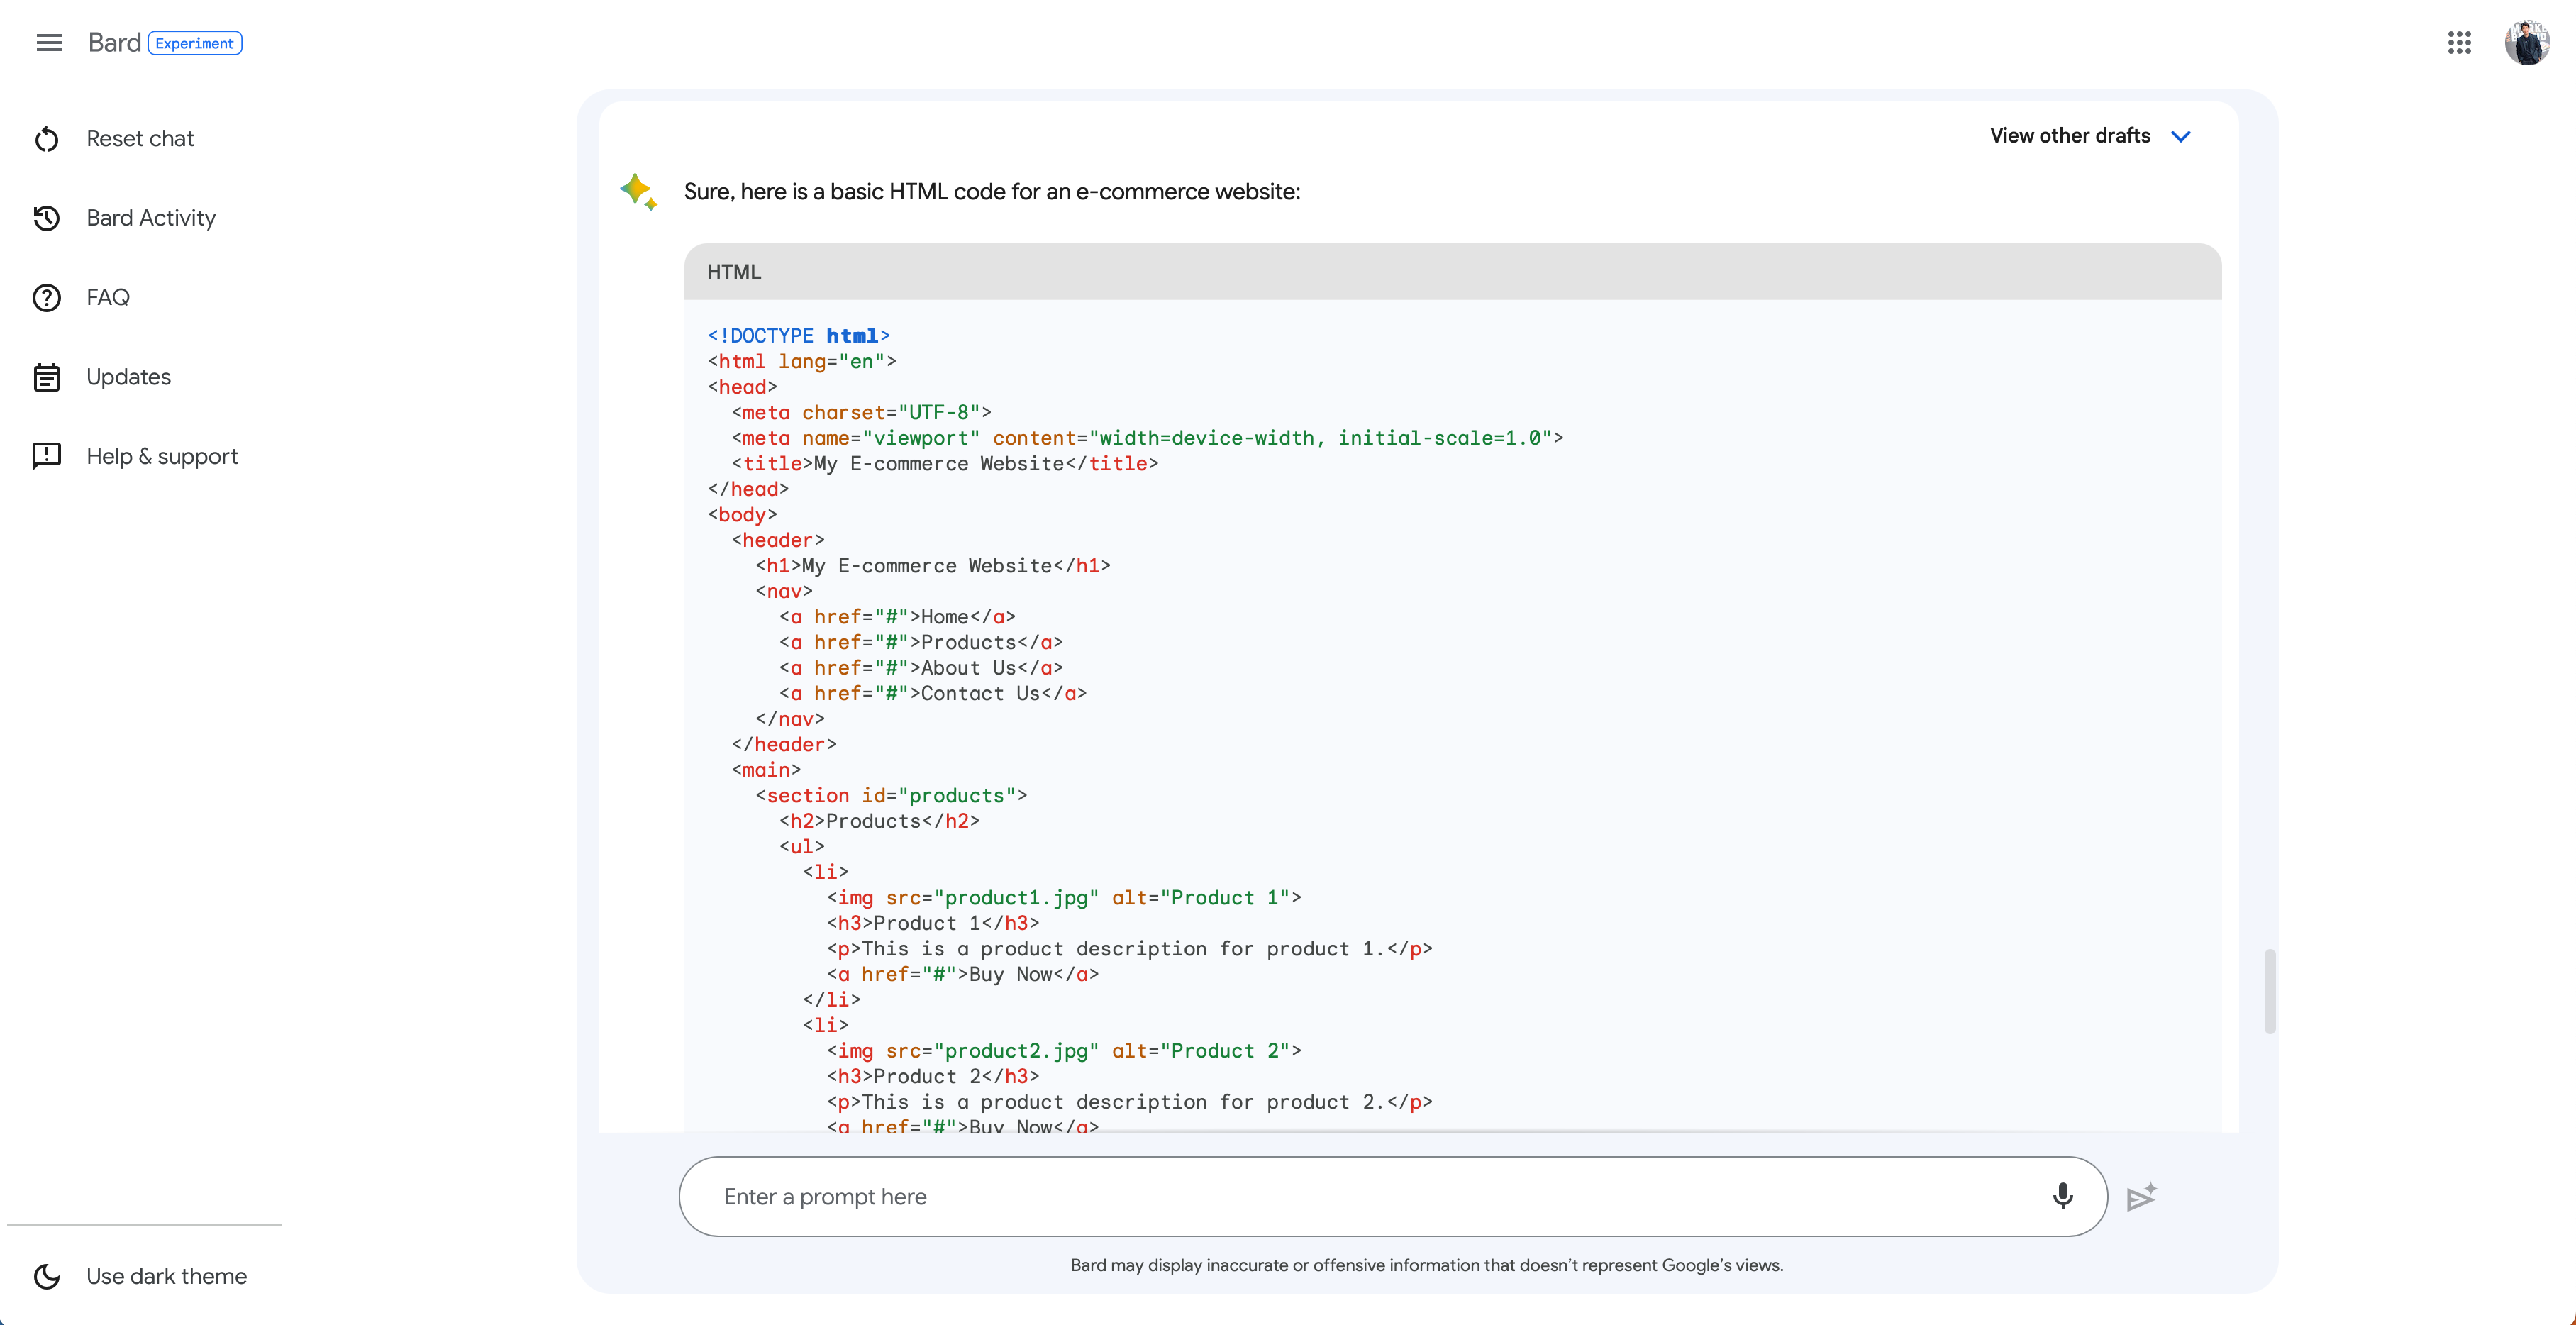Click the FAQ question mark icon
This screenshot has width=2576, height=1325.
pyautogui.click(x=47, y=298)
